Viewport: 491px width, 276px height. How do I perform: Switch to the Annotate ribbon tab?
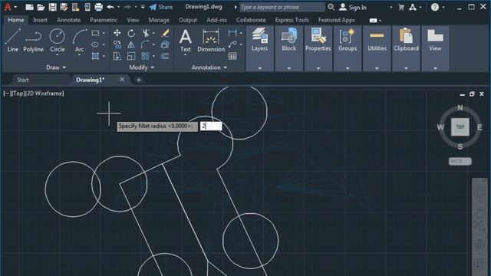68,20
